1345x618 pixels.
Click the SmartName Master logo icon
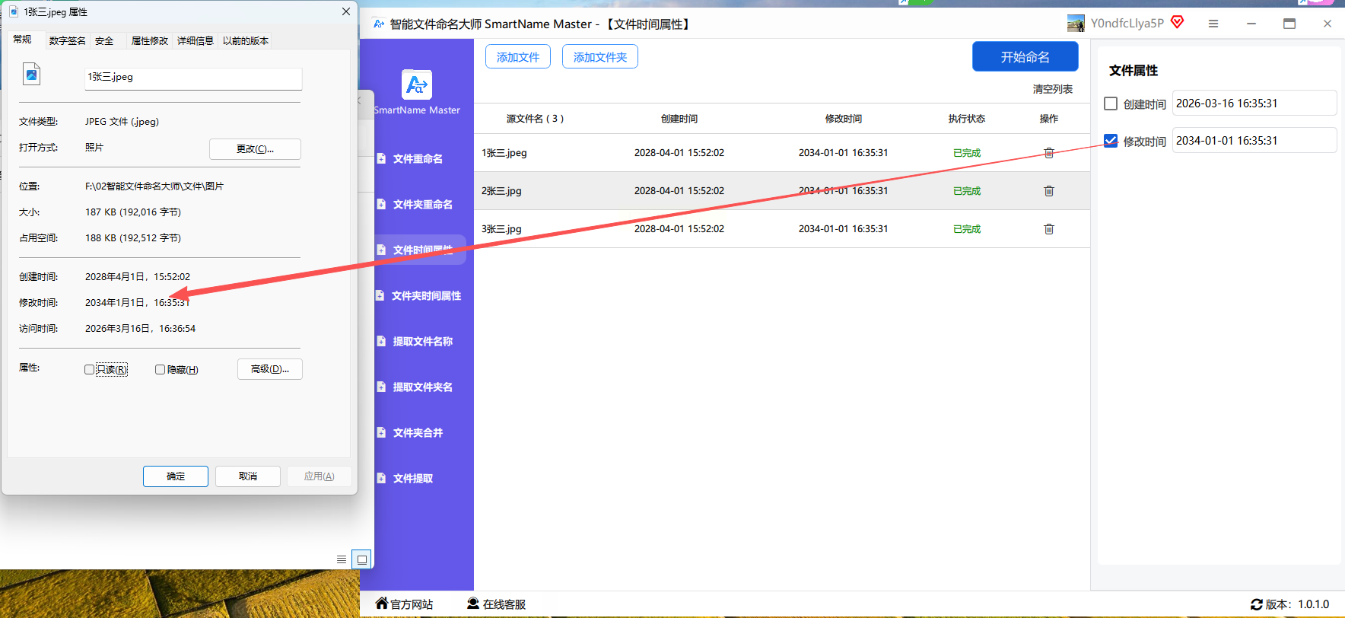pyautogui.click(x=416, y=84)
